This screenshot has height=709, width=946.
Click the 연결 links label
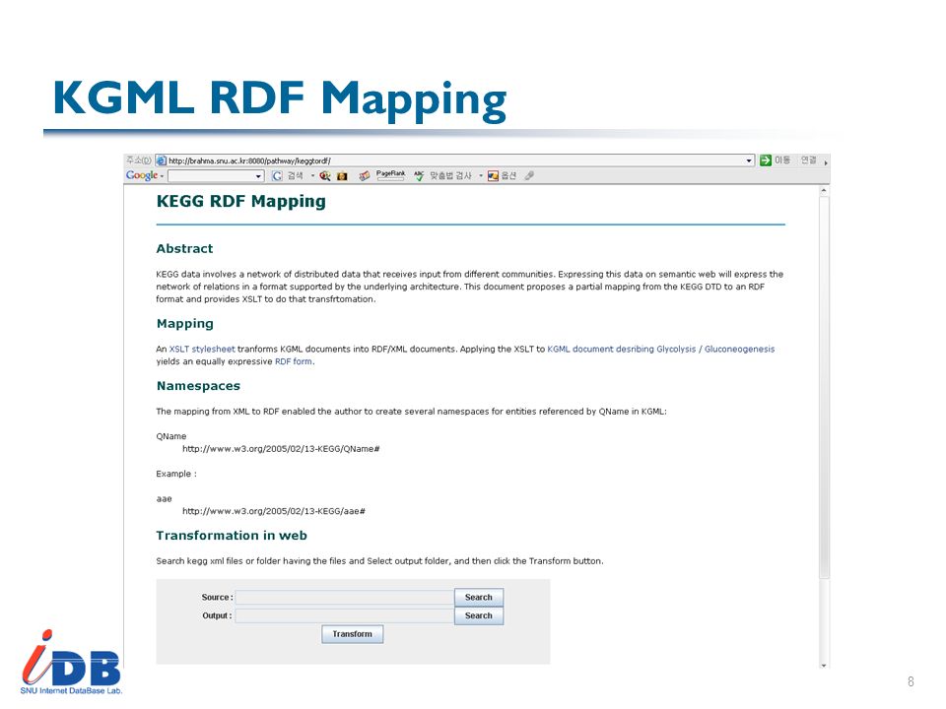point(808,161)
